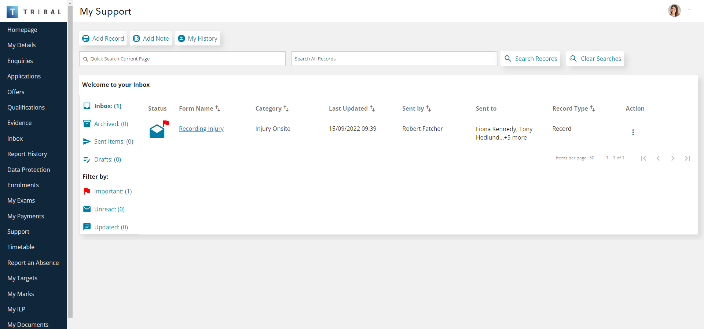The height and width of the screenshot is (329, 704).
Task: Select the Inbox (1) folder
Action: pos(102,106)
